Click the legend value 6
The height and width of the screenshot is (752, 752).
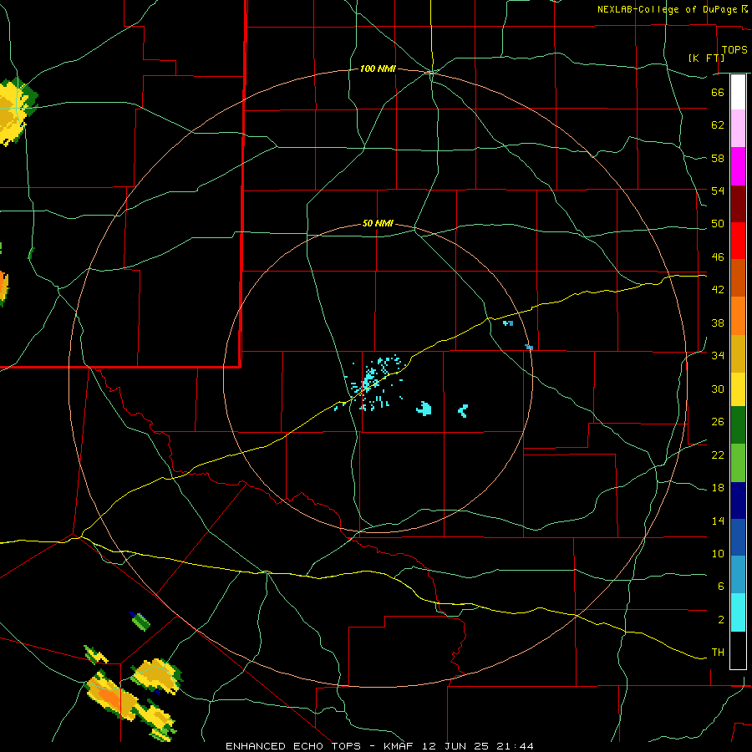click(721, 587)
